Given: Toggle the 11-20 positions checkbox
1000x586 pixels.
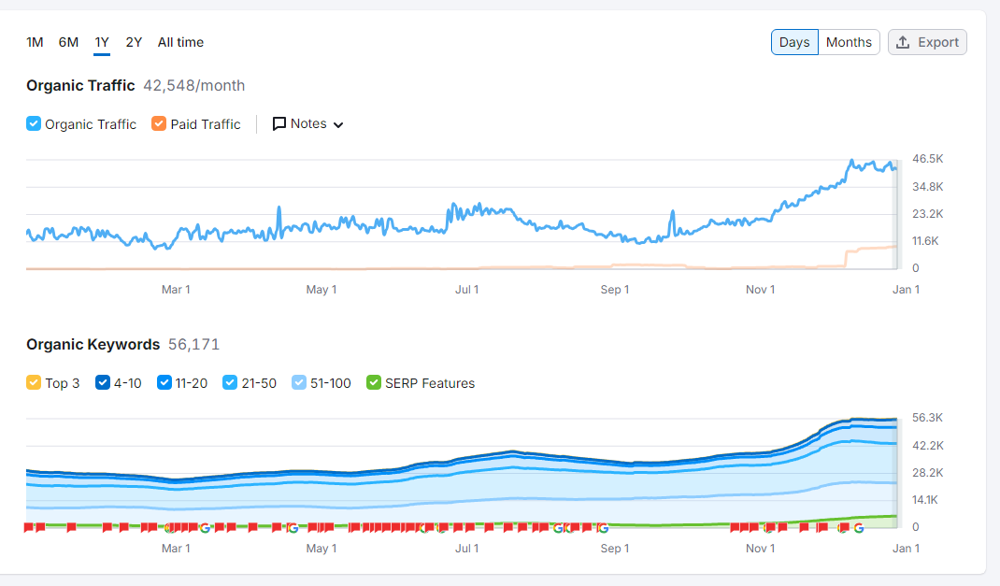Looking at the screenshot, I should 164,382.
